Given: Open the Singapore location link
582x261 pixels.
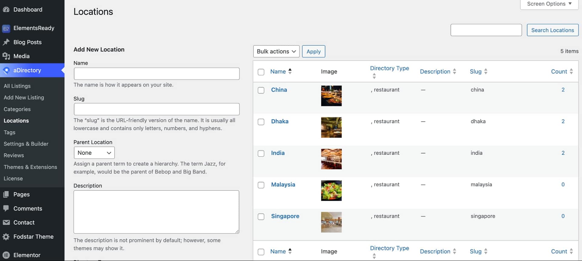Looking at the screenshot, I should 285,216.
